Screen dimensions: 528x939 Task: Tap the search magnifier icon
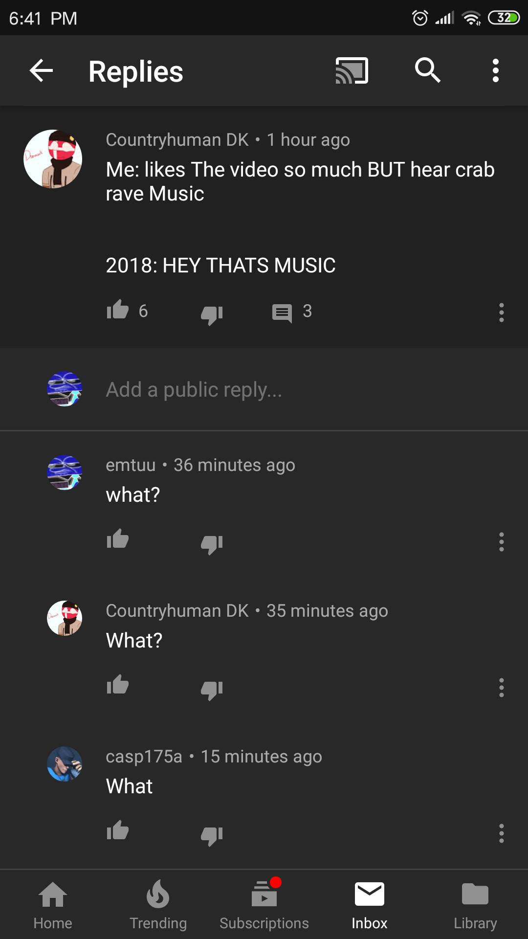tap(428, 70)
